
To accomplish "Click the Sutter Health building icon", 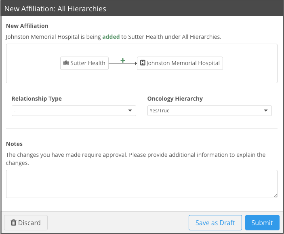I will pyautogui.click(x=66, y=63).
